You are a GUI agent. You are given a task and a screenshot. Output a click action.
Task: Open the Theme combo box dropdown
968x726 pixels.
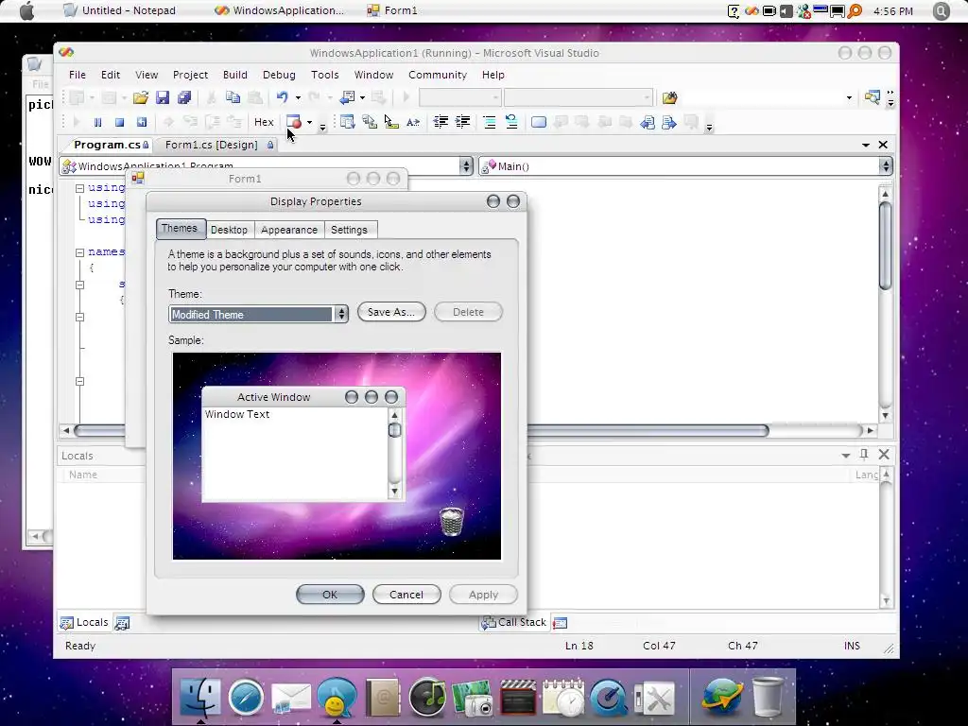(x=340, y=314)
